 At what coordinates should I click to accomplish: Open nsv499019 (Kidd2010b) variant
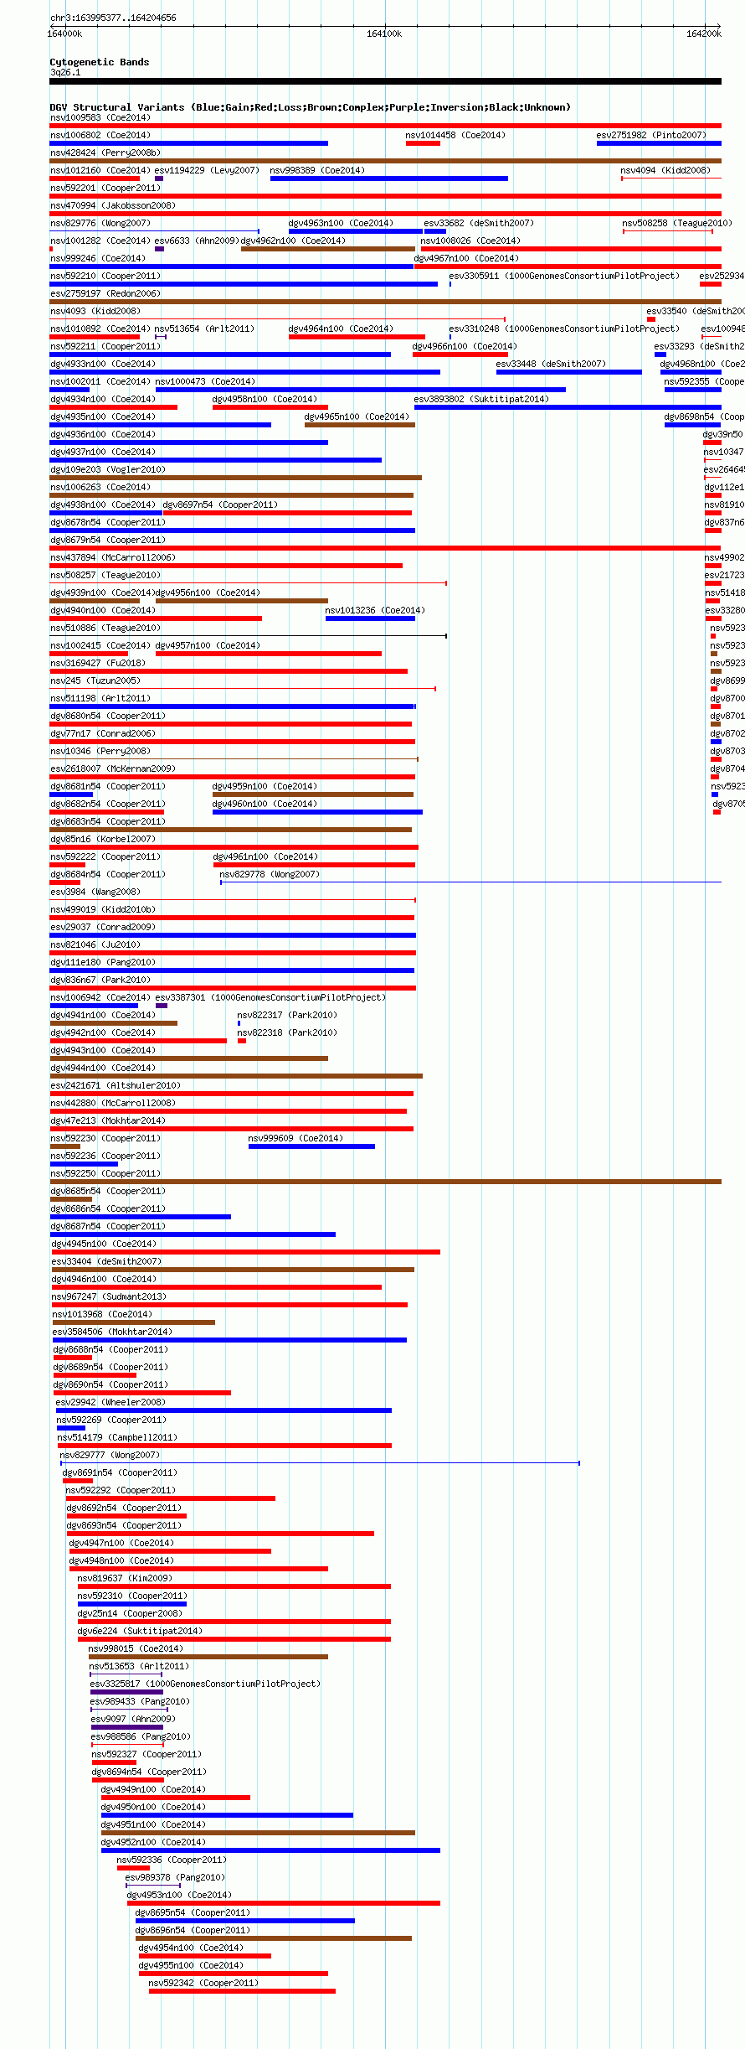click(x=103, y=909)
